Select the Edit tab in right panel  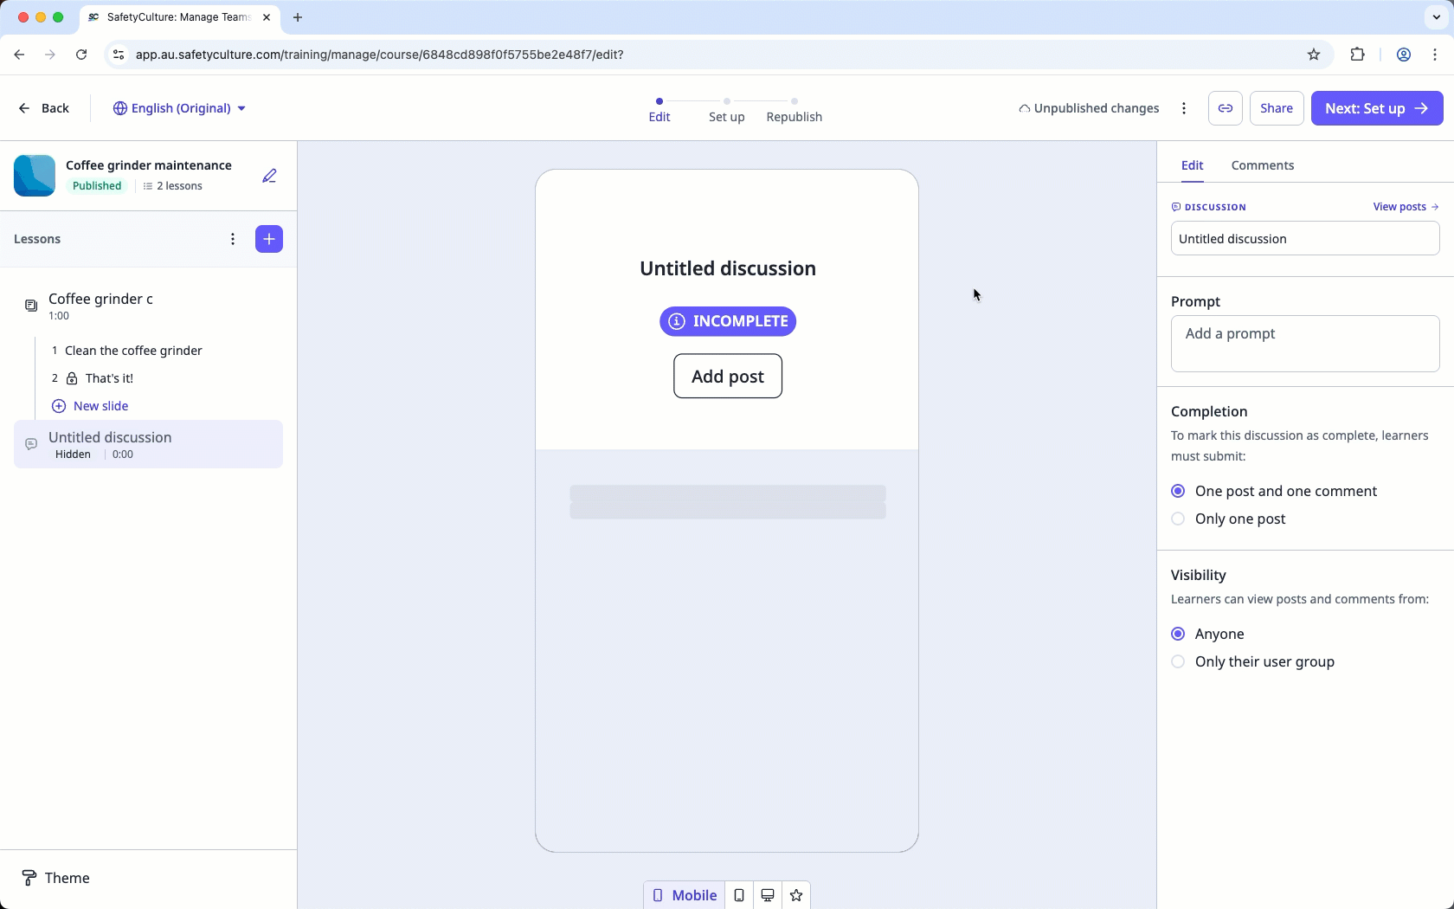1193,165
